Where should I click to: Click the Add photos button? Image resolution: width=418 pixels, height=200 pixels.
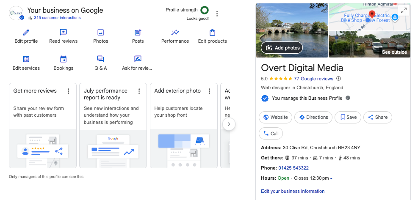(x=282, y=48)
